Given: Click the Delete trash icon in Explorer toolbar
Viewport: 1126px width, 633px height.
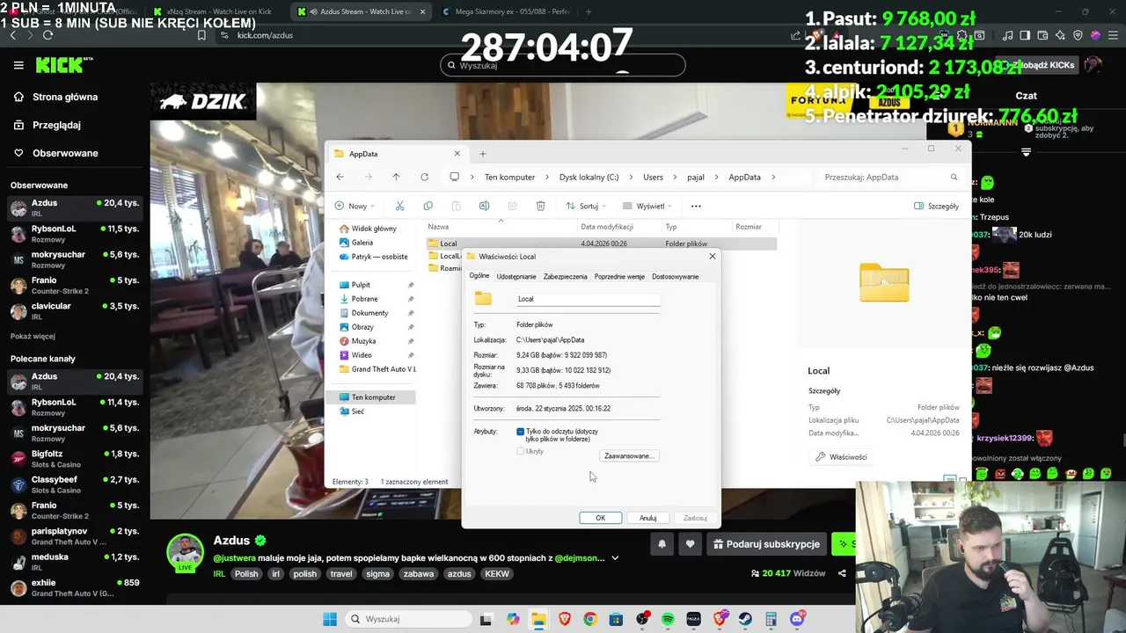Looking at the screenshot, I should (x=540, y=206).
